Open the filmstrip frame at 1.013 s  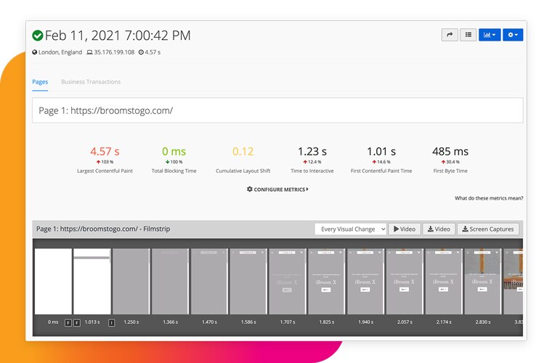pos(92,282)
